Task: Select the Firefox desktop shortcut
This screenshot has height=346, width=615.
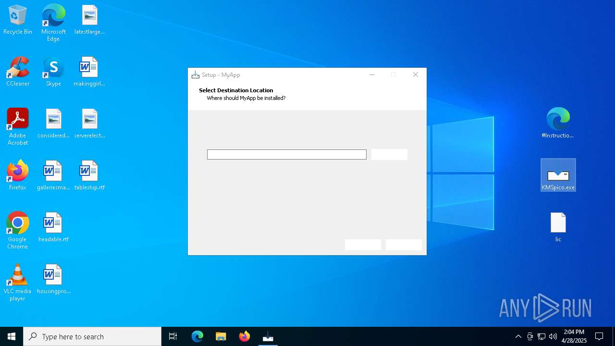Action: pyautogui.click(x=18, y=176)
